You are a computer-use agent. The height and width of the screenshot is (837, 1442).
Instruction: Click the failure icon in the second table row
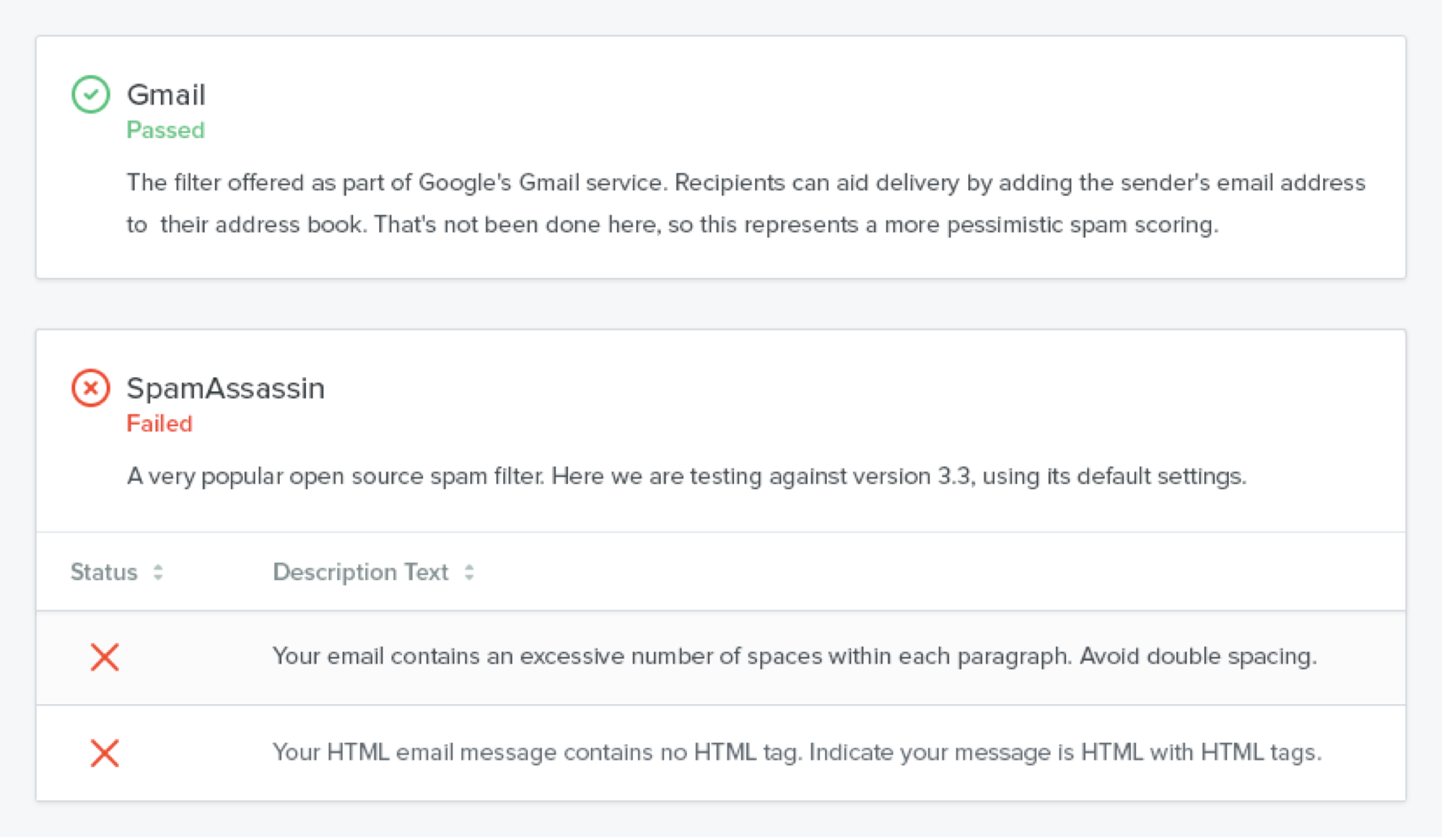pyautogui.click(x=105, y=753)
